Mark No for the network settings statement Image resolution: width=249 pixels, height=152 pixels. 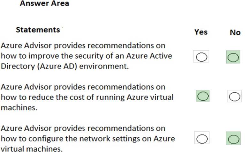tap(233, 139)
